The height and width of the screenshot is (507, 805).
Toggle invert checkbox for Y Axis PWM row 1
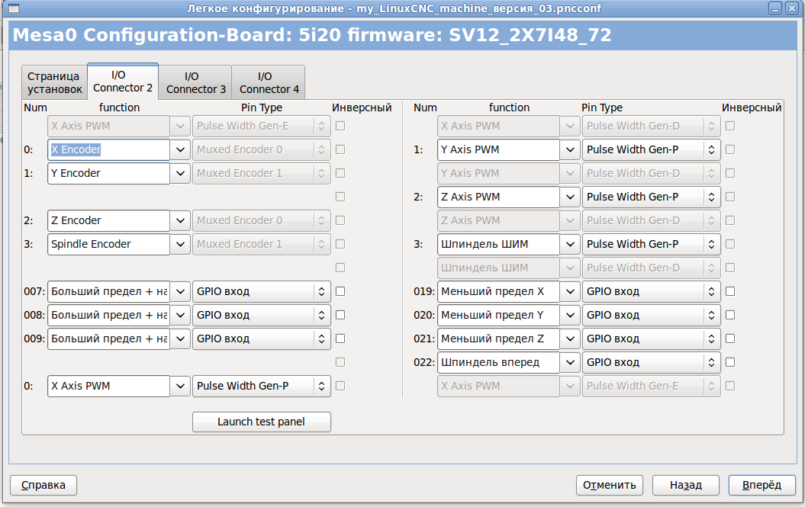coord(730,150)
